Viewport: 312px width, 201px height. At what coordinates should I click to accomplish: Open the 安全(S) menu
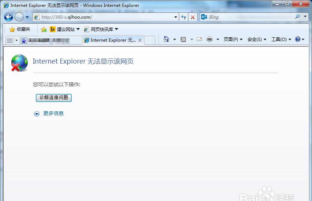pyautogui.click(x=257, y=39)
